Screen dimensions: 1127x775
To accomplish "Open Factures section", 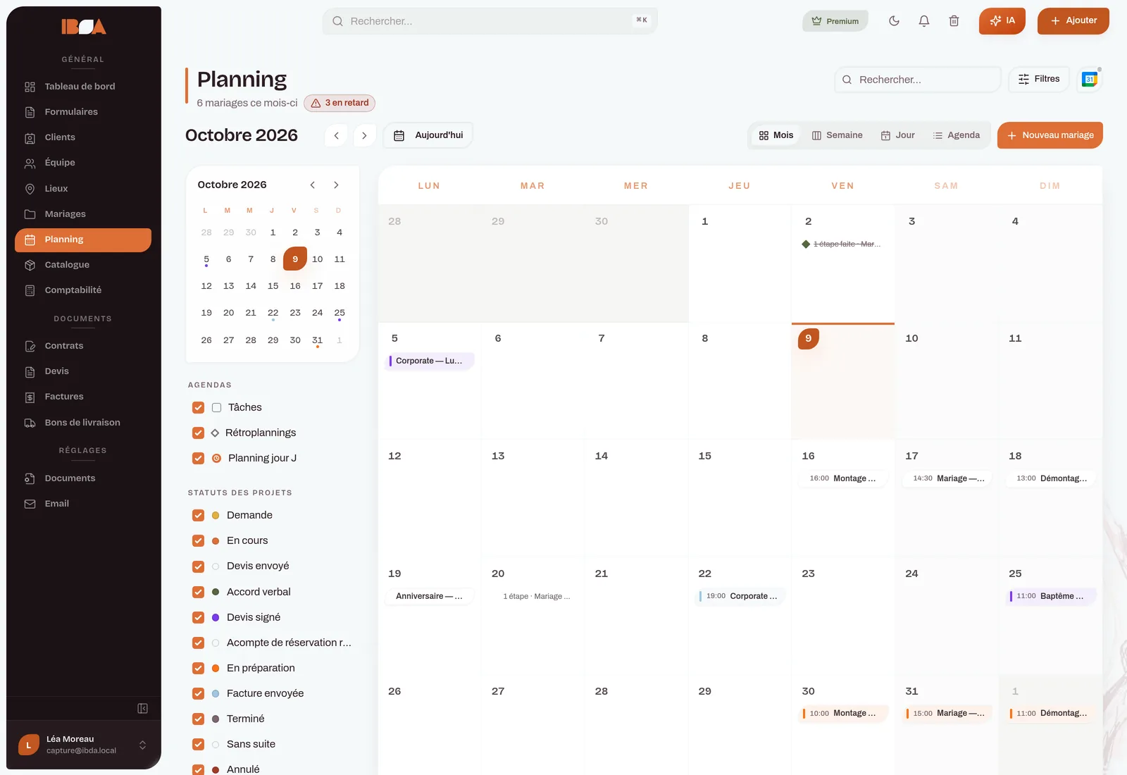I will pos(83,397).
